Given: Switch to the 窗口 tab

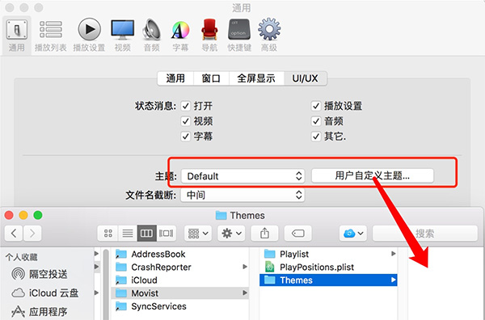Looking at the screenshot, I should [211, 78].
